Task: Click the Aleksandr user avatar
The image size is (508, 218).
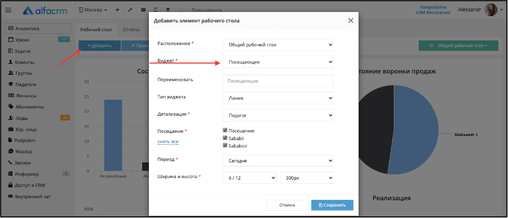Action: click(490, 10)
